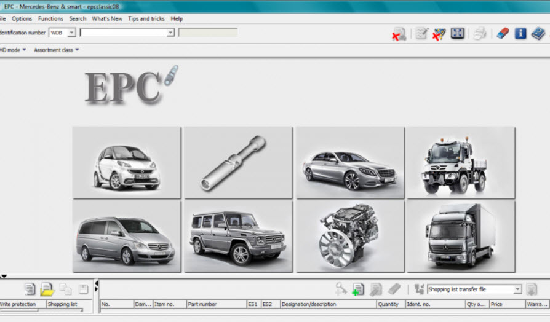Click the notes notepad toolbar icon

[421, 33]
